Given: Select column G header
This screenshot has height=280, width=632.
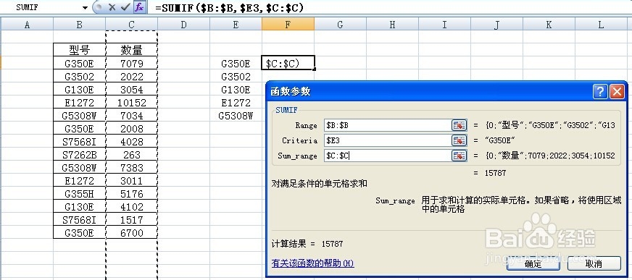Looking at the screenshot, I should coord(340,25).
